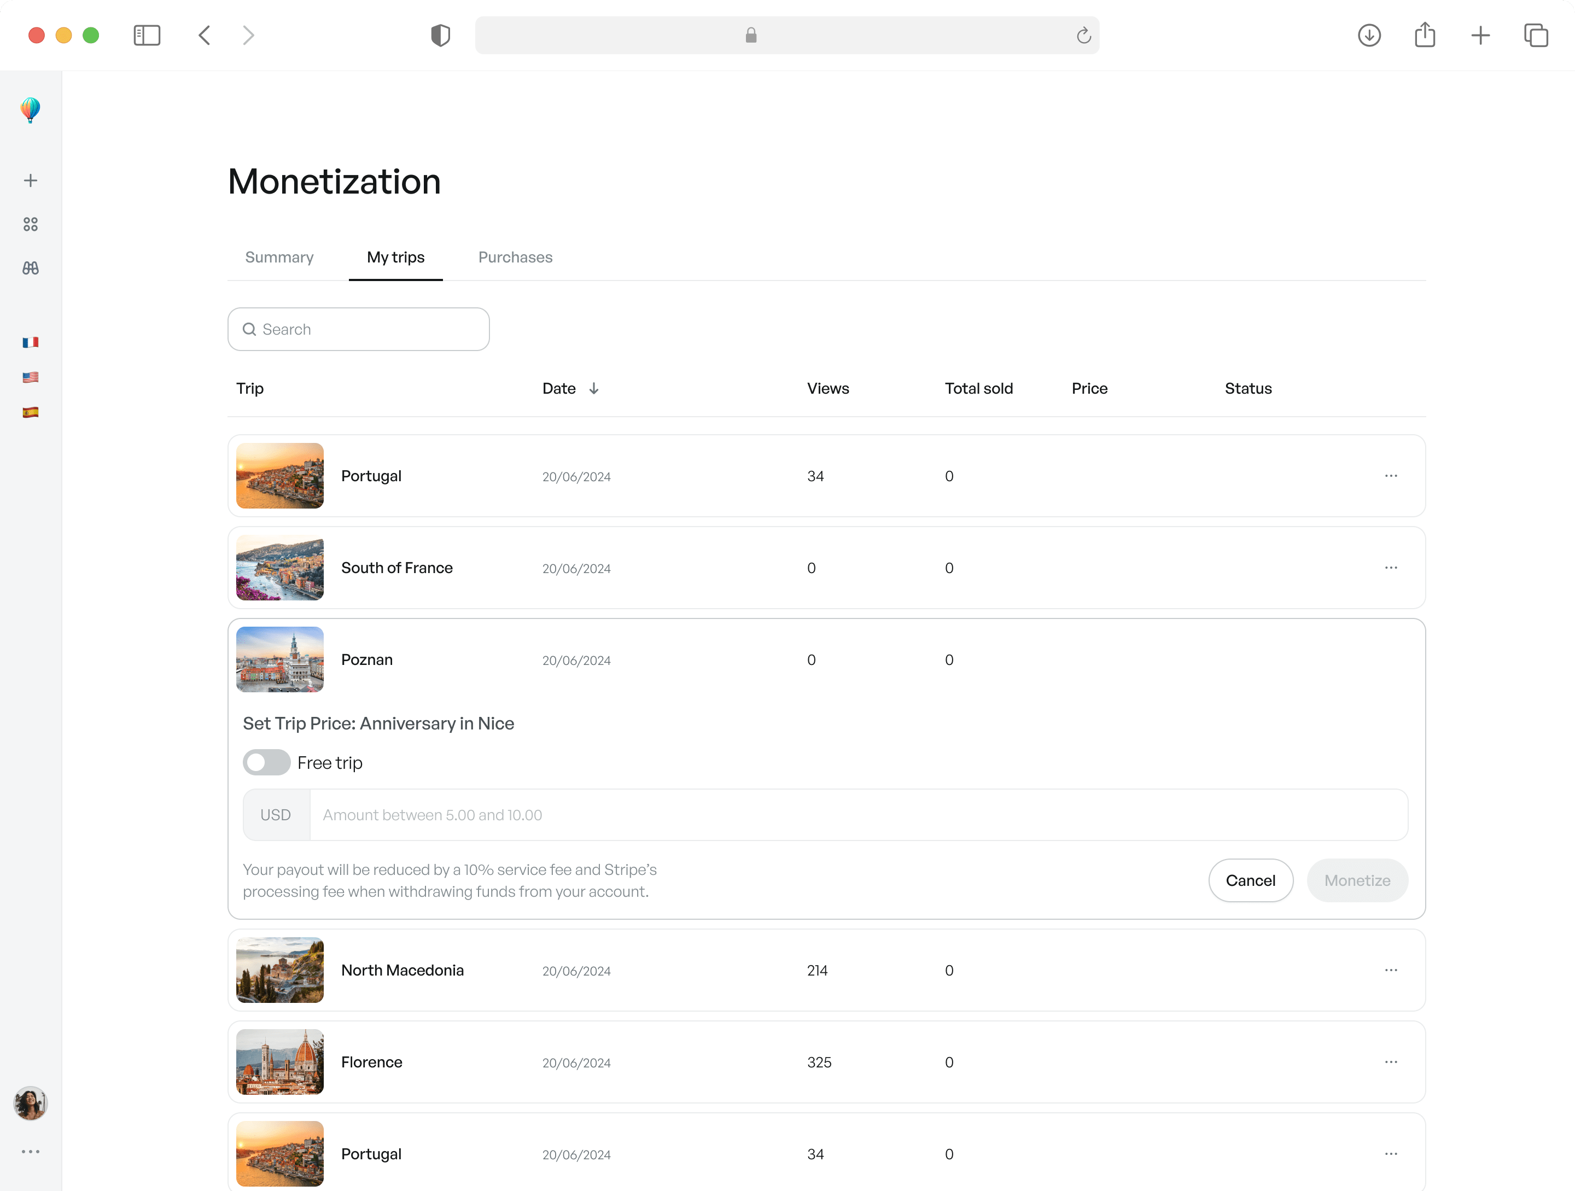
Task: Open options menu for the Portugal trip
Action: [1391, 476]
